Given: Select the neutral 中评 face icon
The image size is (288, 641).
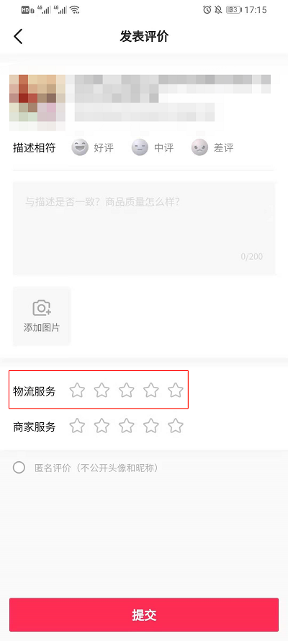Looking at the screenshot, I should (x=140, y=147).
